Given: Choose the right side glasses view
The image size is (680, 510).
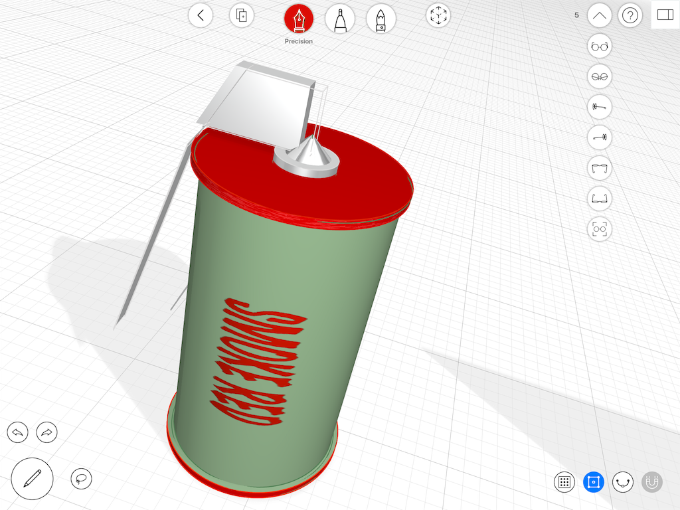Looking at the screenshot, I should (600, 137).
